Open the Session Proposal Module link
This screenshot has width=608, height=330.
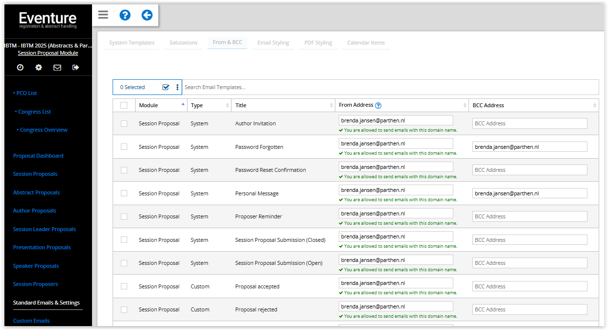point(48,53)
